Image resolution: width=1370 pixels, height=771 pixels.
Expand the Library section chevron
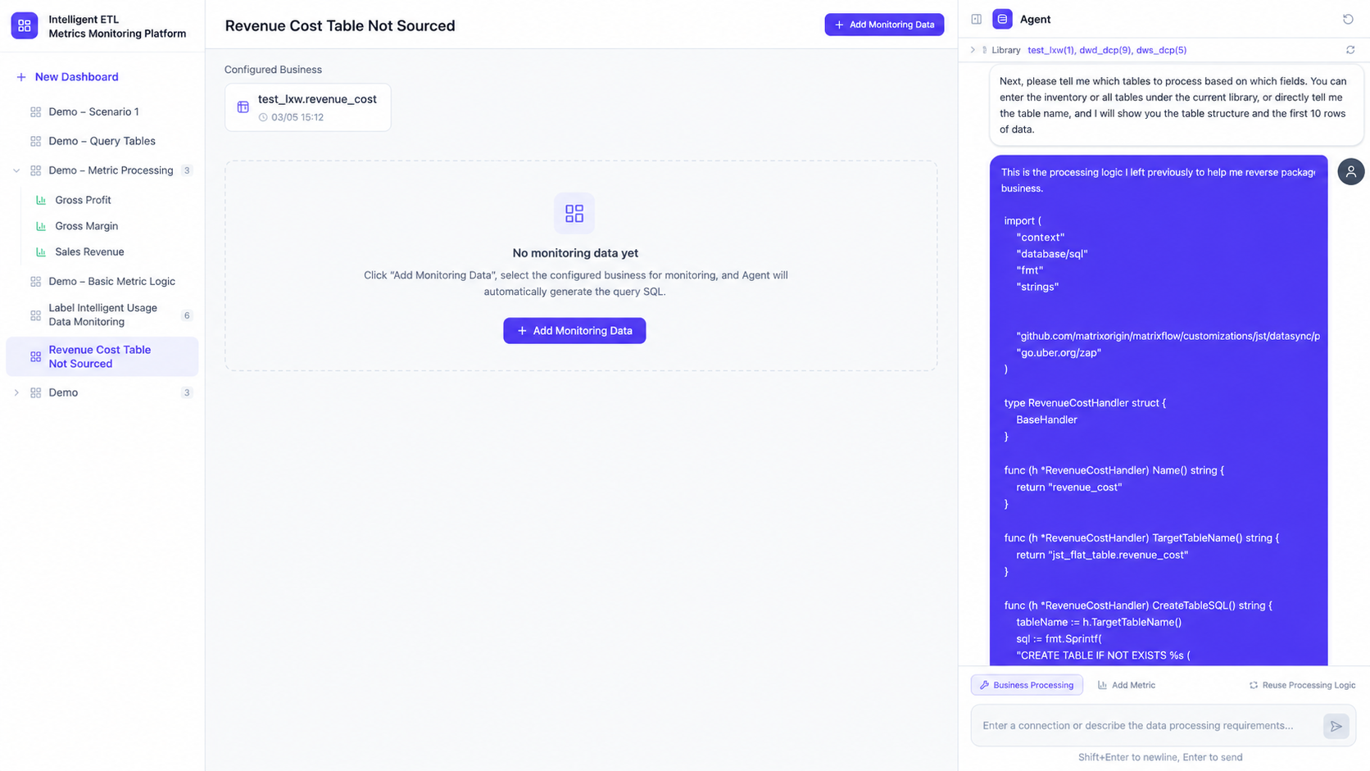(973, 50)
